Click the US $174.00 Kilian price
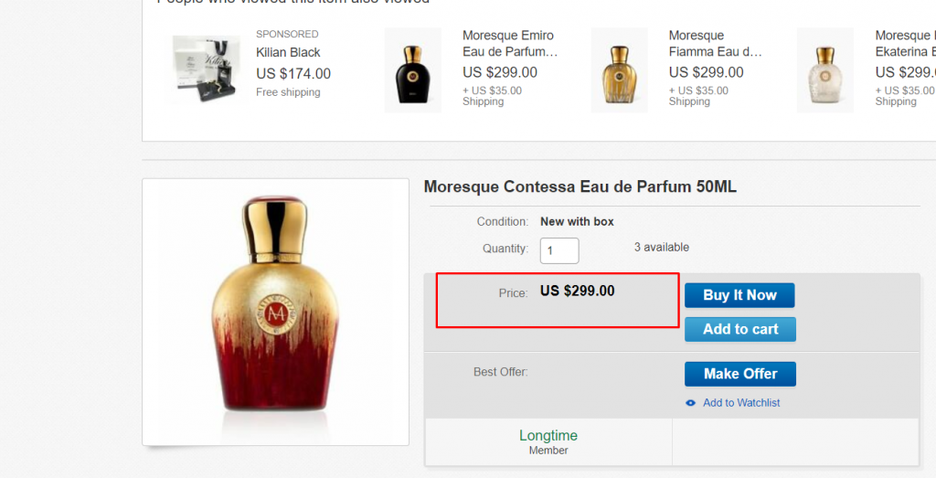Viewport: 936px width, 478px height. [293, 74]
